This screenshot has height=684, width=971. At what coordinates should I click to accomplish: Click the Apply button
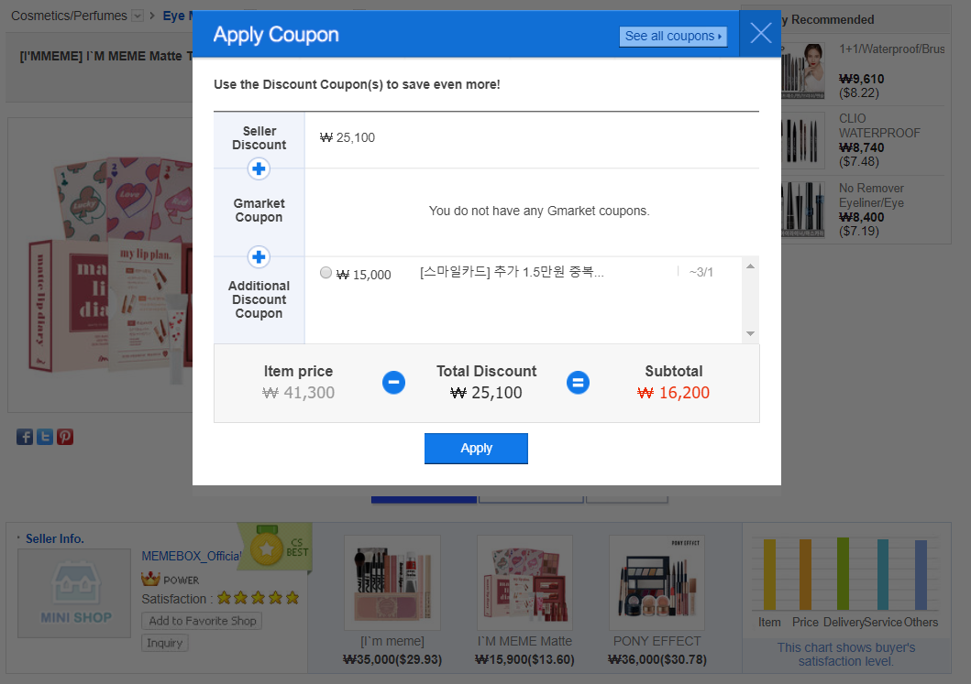(x=476, y=449)
